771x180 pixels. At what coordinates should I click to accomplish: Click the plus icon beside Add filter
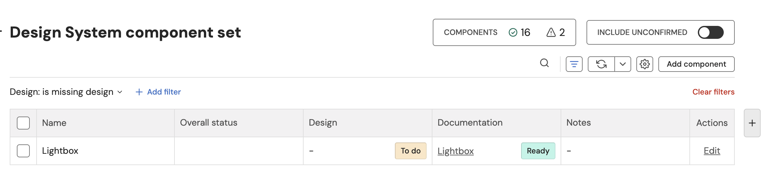(139, 92)
